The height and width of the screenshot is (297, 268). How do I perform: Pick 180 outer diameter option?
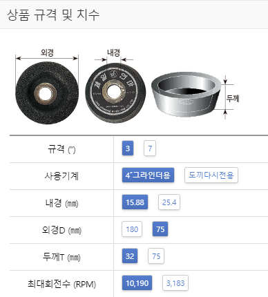132,229
